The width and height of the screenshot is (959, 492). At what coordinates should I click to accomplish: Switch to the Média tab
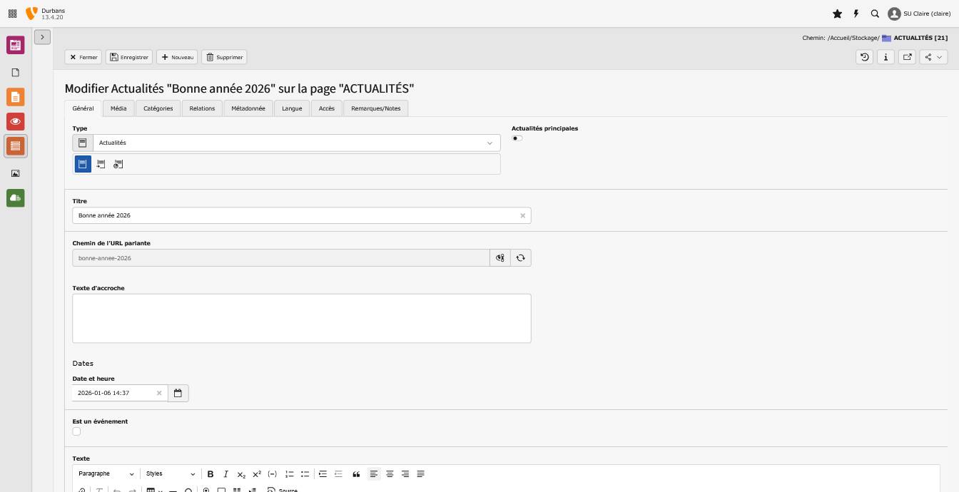pos(118,108)
